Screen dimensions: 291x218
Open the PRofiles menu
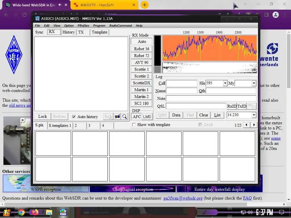83,26
